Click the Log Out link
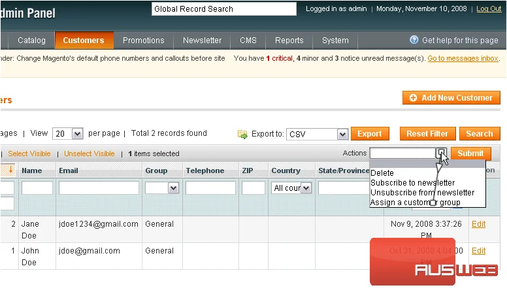Viewport: 507px width, 294px height. (x=489, y=8)
